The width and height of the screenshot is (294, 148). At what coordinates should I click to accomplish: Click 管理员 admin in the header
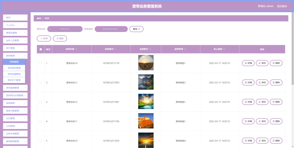pyautogui.click(x=266, y=6)
